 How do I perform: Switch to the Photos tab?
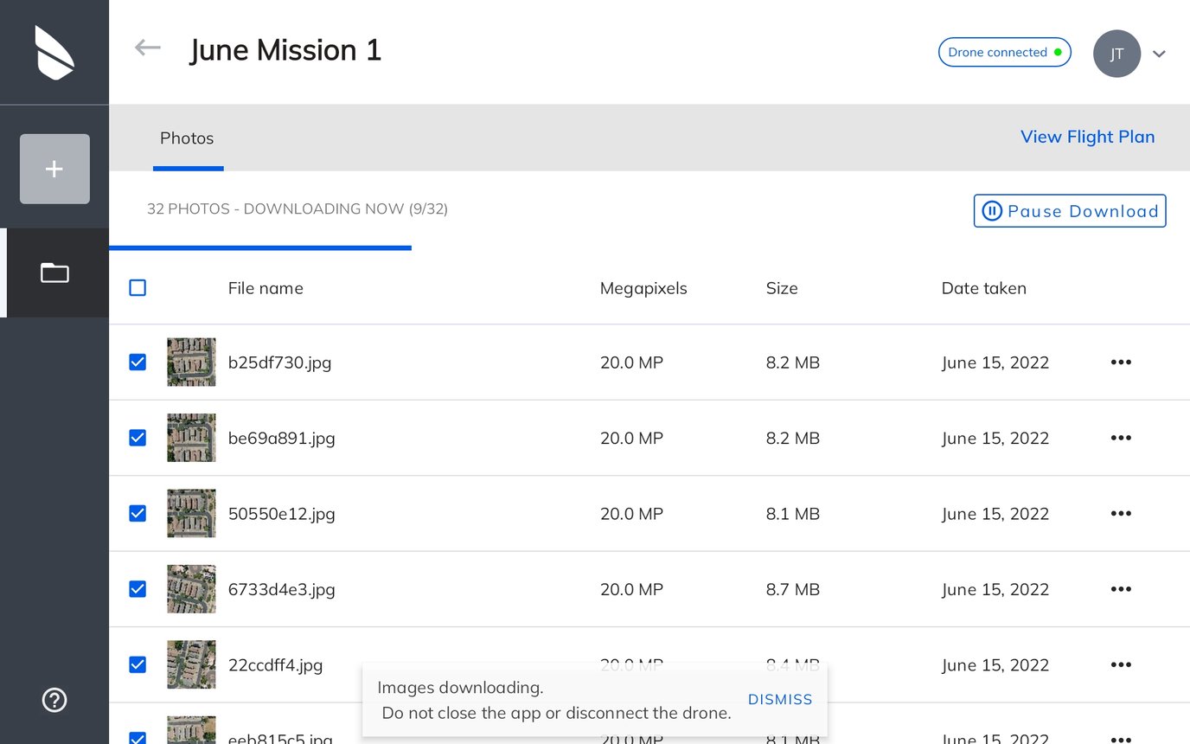(x=187, y=138)
